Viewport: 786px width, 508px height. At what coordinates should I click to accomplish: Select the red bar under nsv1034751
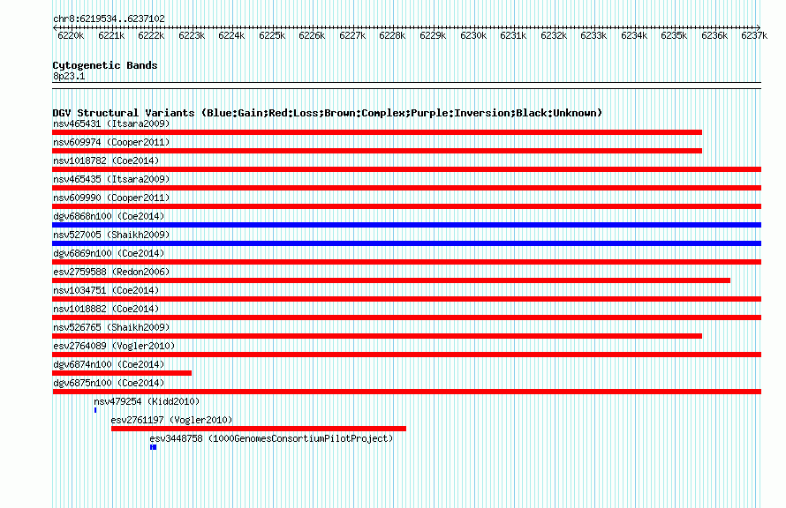[x=406, y=299]
